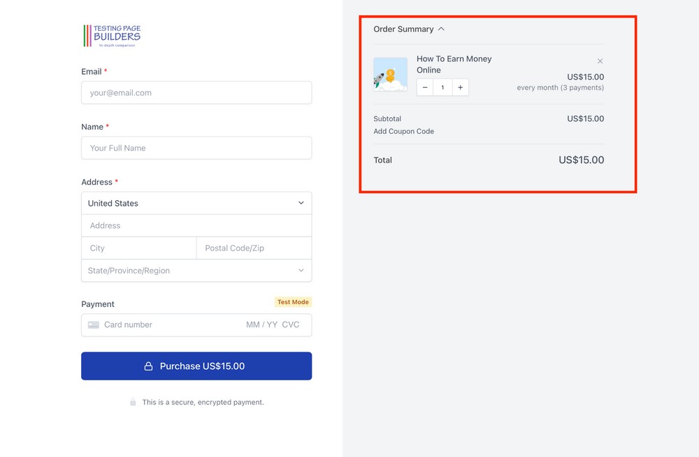Click the Testing Page Builders logo
This screenshot has width=699, height=457.
click(x=112, y=33)
